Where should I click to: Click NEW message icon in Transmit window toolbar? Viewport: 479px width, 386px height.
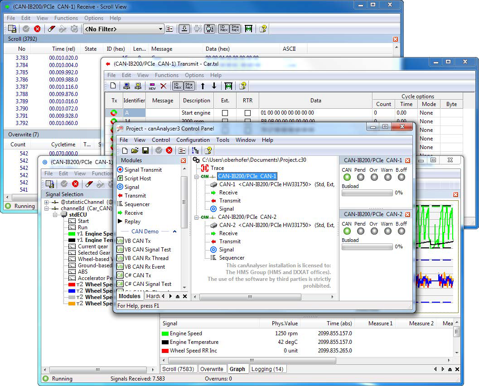[x=152, y=86]
